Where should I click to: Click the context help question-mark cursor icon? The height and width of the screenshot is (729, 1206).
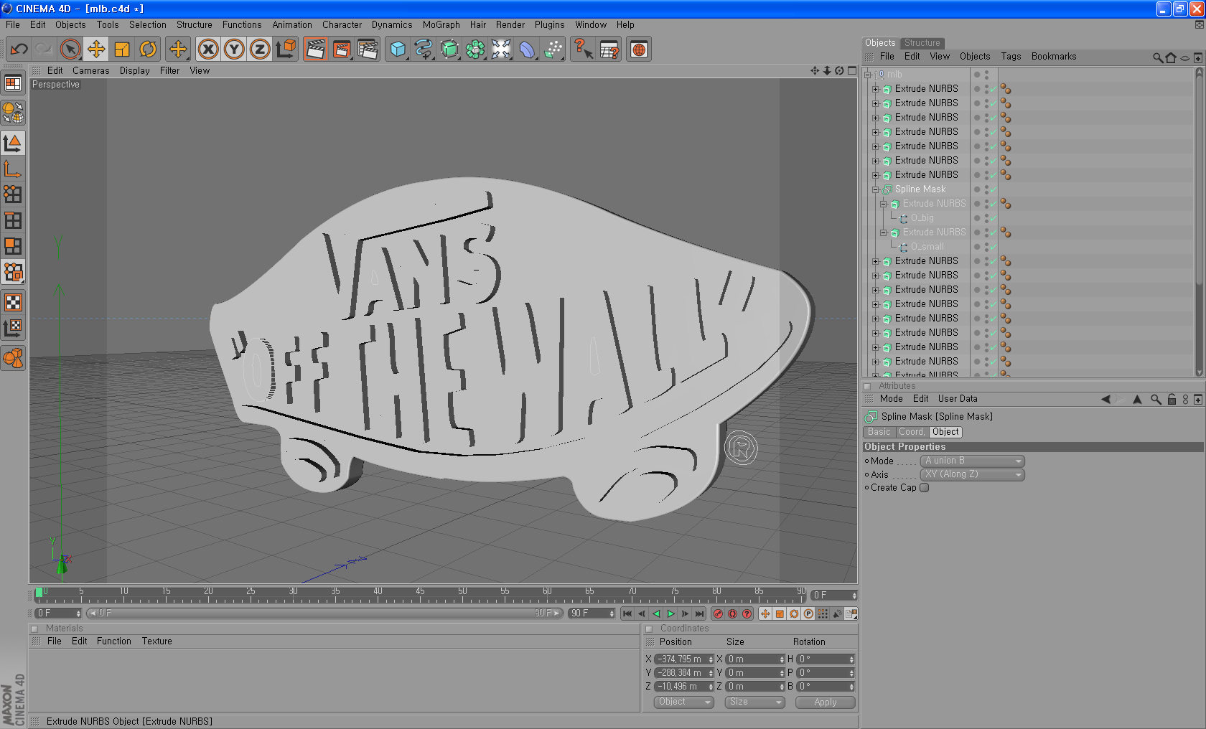tap(583, 50)
